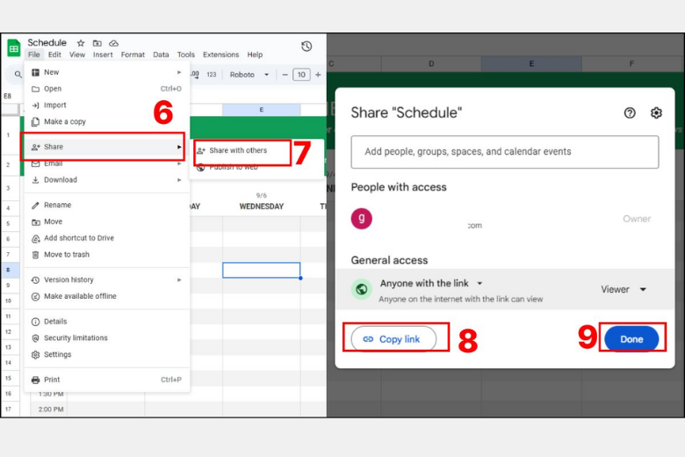Image resolution: width=685 pixels, height=457 pixels.
Task: Open the Insert menu
Action: point(103,54)
